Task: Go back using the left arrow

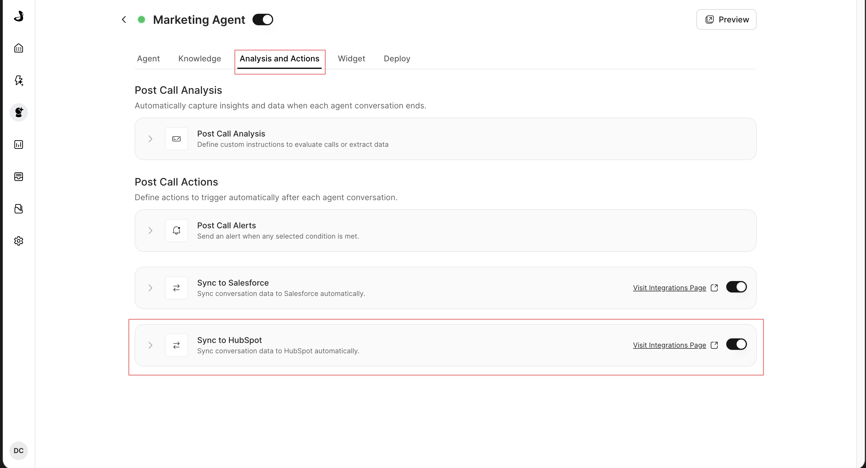Action: pos(124,19)
